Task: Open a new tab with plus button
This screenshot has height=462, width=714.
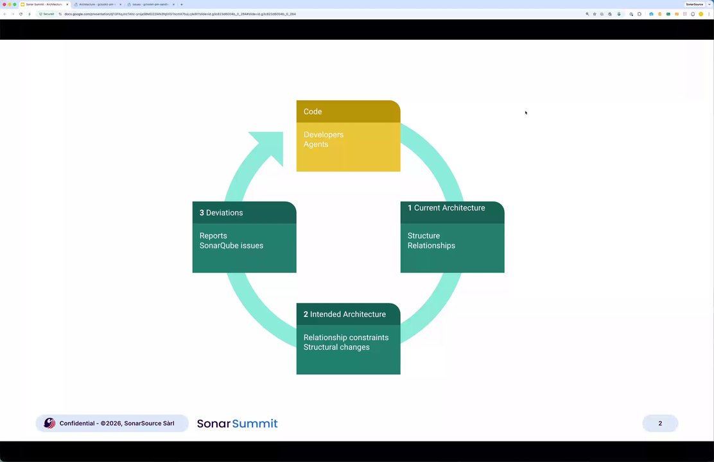Action: tap(182, 4)
